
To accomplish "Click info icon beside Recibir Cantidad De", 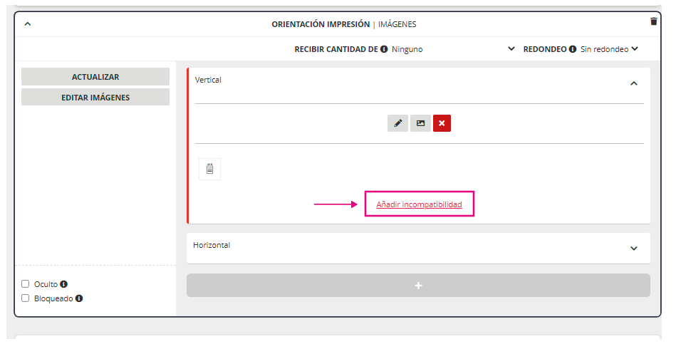I will click(x=384, y=50).
